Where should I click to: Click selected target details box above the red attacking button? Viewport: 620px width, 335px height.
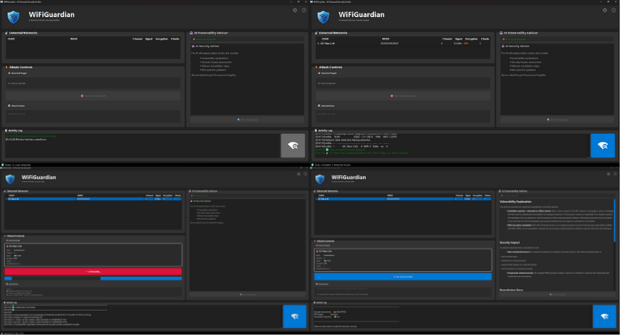click(94, 255)
